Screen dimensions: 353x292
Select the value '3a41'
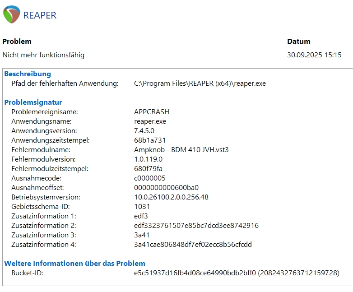142,235
